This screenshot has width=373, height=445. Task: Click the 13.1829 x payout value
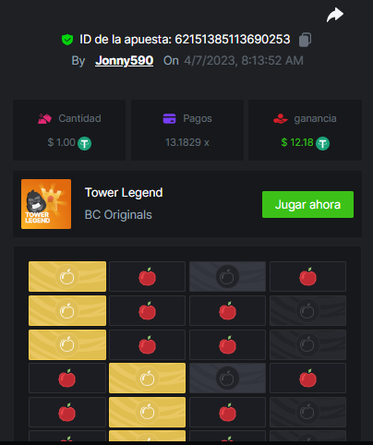(187, 142)
